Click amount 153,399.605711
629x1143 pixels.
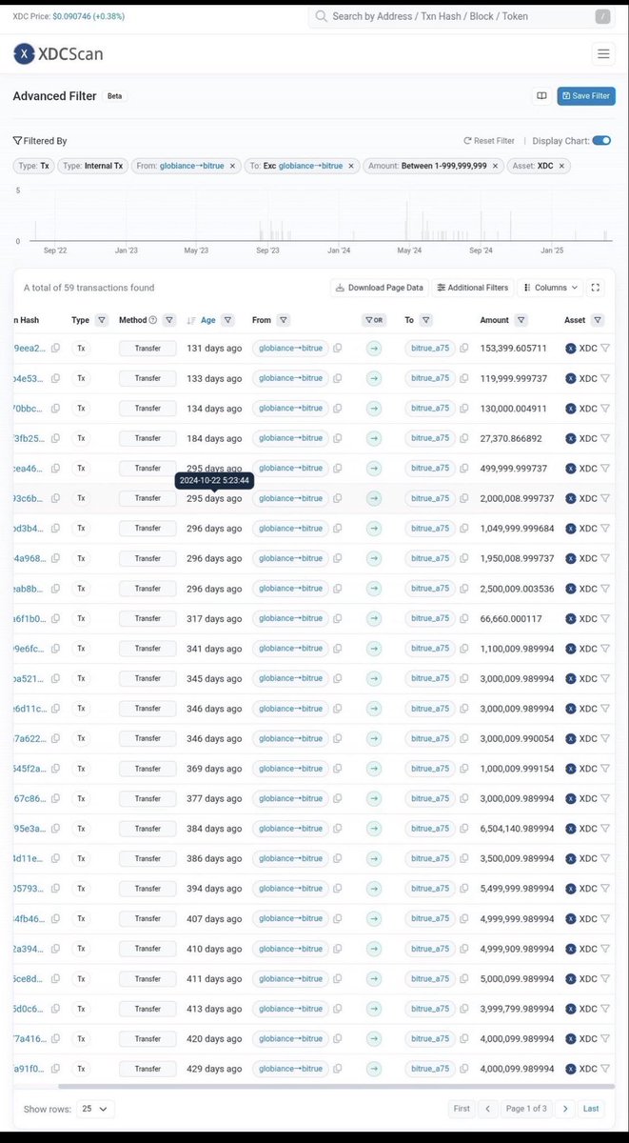click(513, 349)
